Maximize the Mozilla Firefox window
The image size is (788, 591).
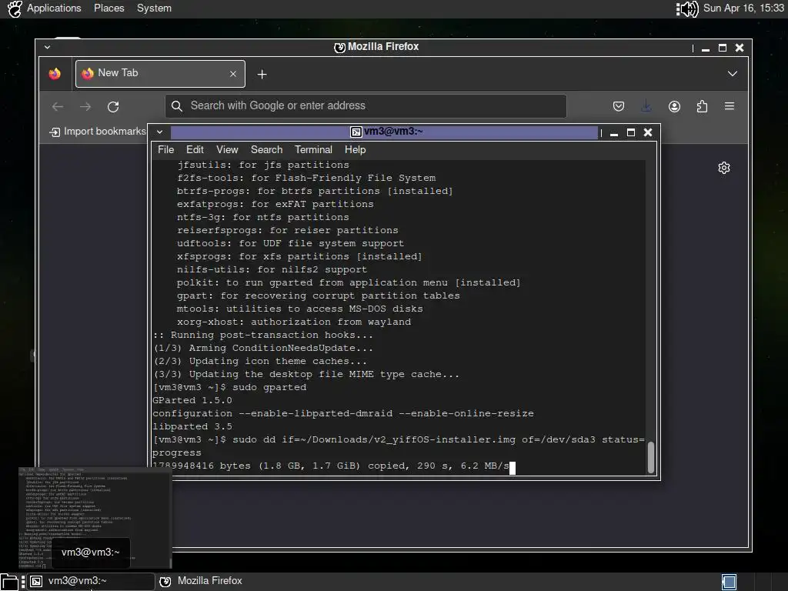722,48
